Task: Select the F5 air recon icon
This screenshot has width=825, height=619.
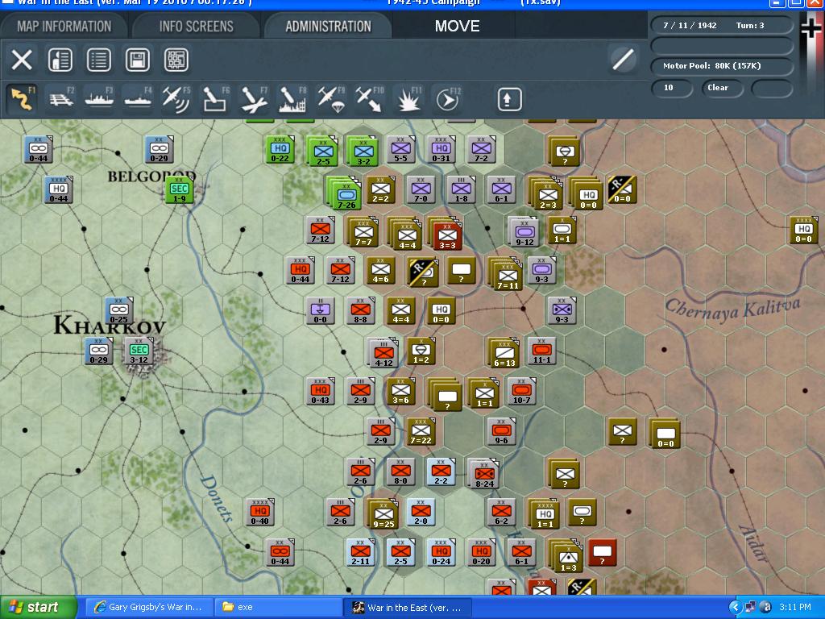Action: coord(176,98)
